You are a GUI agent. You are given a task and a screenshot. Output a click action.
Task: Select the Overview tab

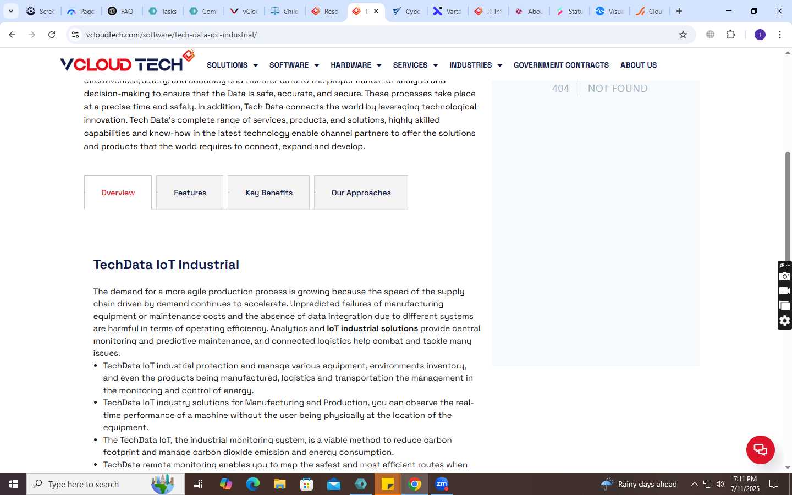pyautogui.click(x=118, y=193)
